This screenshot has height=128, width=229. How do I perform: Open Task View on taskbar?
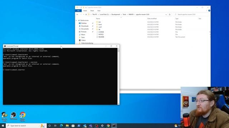click(x=55, y=126)
